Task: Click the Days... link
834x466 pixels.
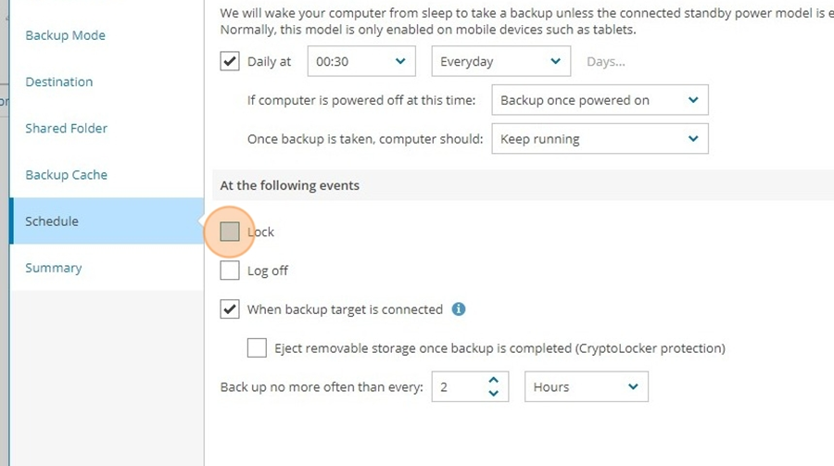Action: pos(606,62)
